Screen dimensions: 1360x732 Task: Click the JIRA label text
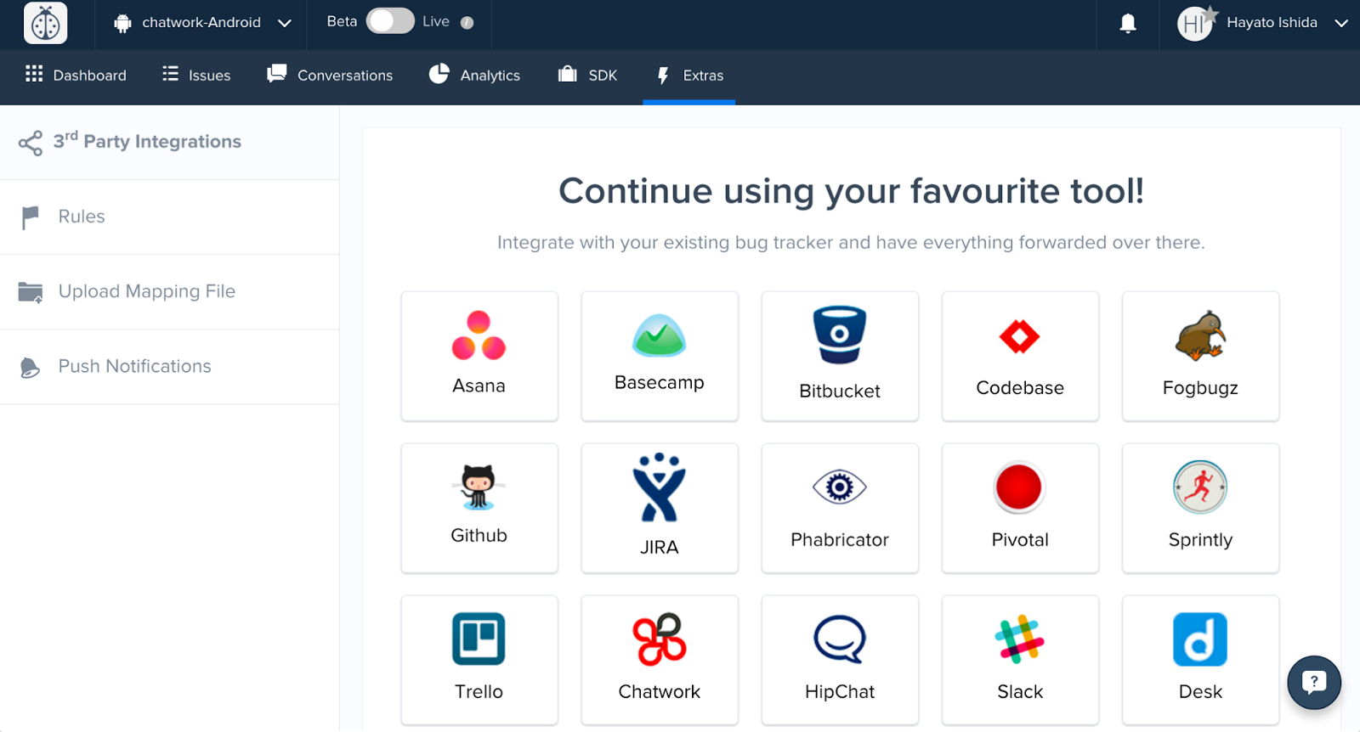click(x=659, y=547)
